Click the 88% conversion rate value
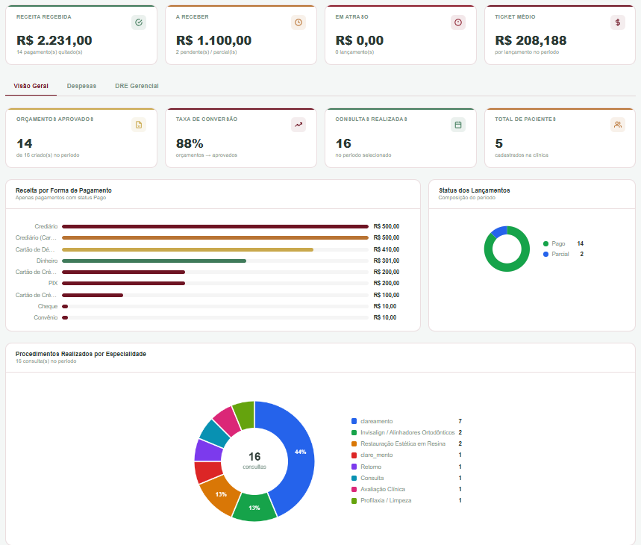Image resolution: width=641 pixels, height=545 pixels. click(190, 143)
